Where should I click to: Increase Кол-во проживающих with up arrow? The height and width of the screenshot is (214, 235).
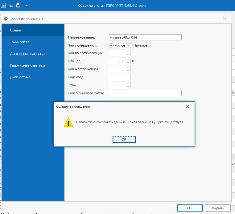click(x=128, y=52)
